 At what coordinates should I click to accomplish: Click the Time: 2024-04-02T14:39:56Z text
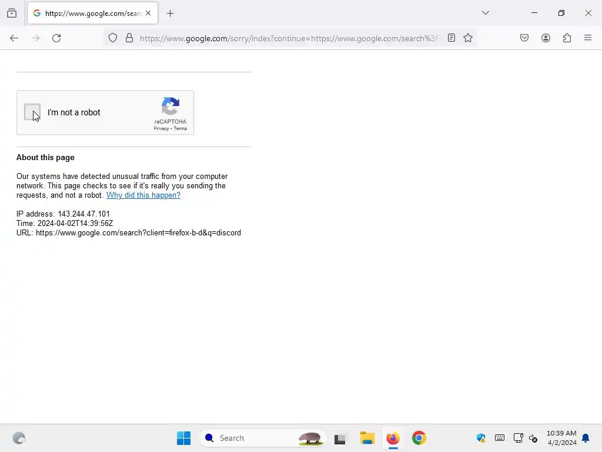[65, 223]
